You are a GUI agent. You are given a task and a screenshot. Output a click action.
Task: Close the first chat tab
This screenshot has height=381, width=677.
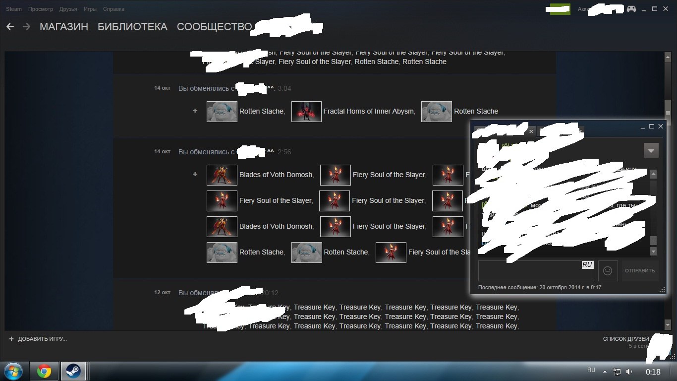[531, 131]
